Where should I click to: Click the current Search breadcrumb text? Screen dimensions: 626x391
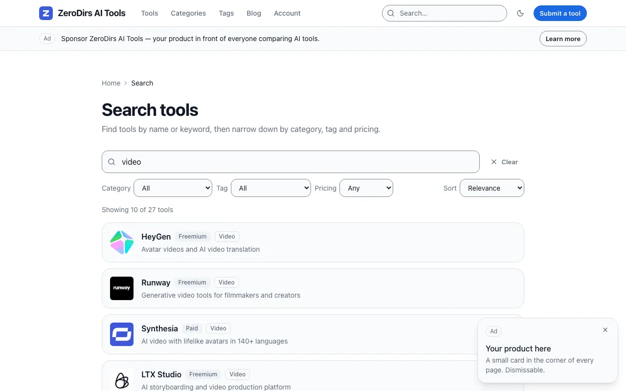pyautogui.click(x=142, y=83)
